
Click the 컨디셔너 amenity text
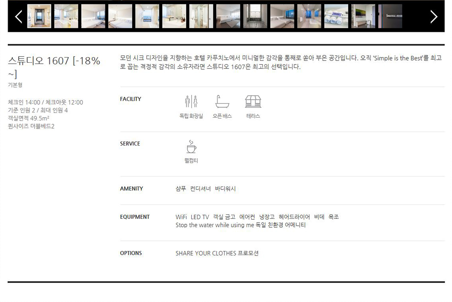pos(200,189)
